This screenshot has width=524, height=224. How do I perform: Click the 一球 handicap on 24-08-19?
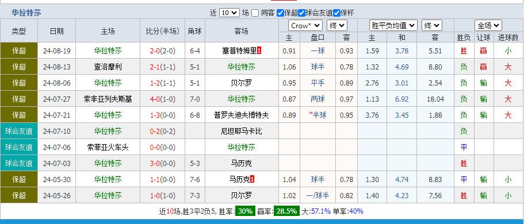pos(318,51)
